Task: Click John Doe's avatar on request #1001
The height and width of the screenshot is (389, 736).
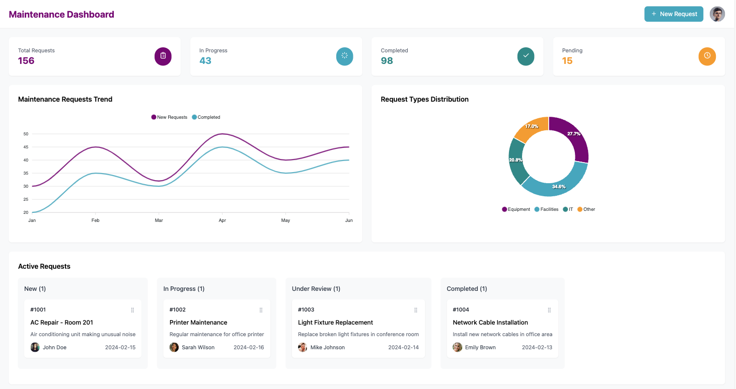Action: click(x=35, y=347)
